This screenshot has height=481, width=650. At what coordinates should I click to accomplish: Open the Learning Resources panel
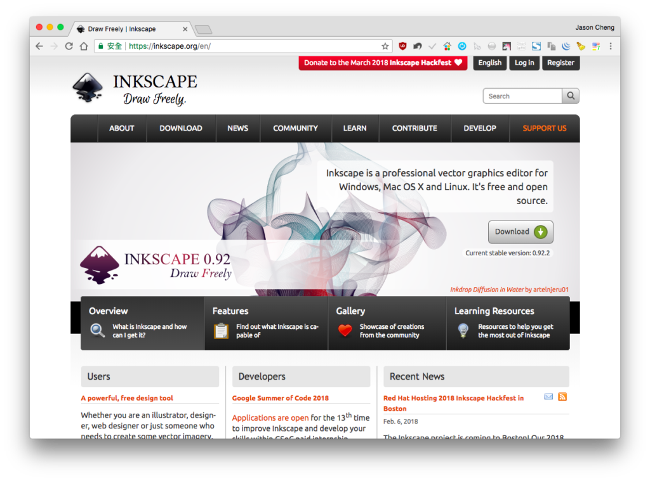508,323
